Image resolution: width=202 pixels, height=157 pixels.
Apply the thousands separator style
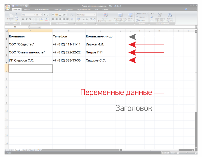click(x=87, y=19)
